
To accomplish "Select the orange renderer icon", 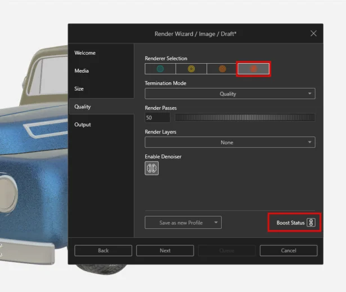I will [222, 69].
